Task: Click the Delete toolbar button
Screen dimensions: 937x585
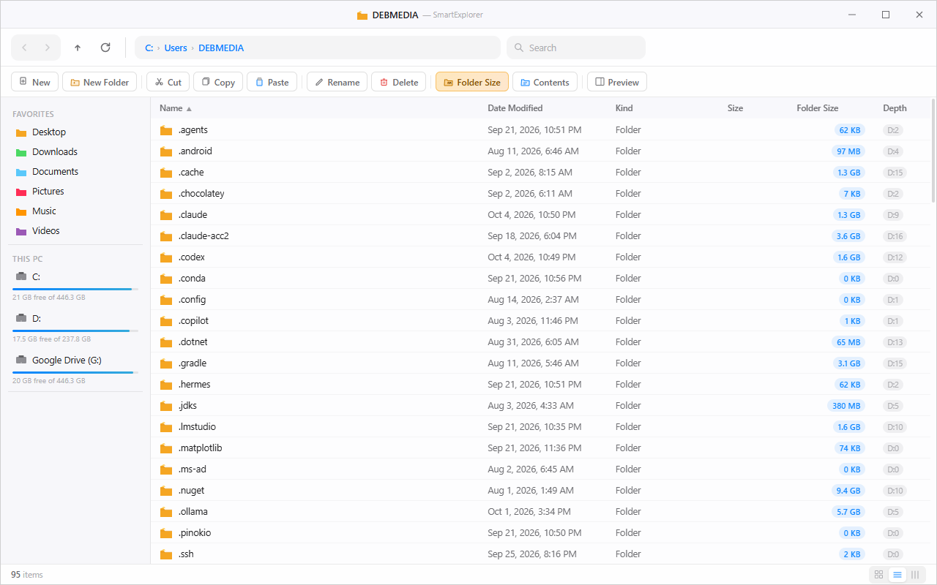Action: [x=399, y=82]
